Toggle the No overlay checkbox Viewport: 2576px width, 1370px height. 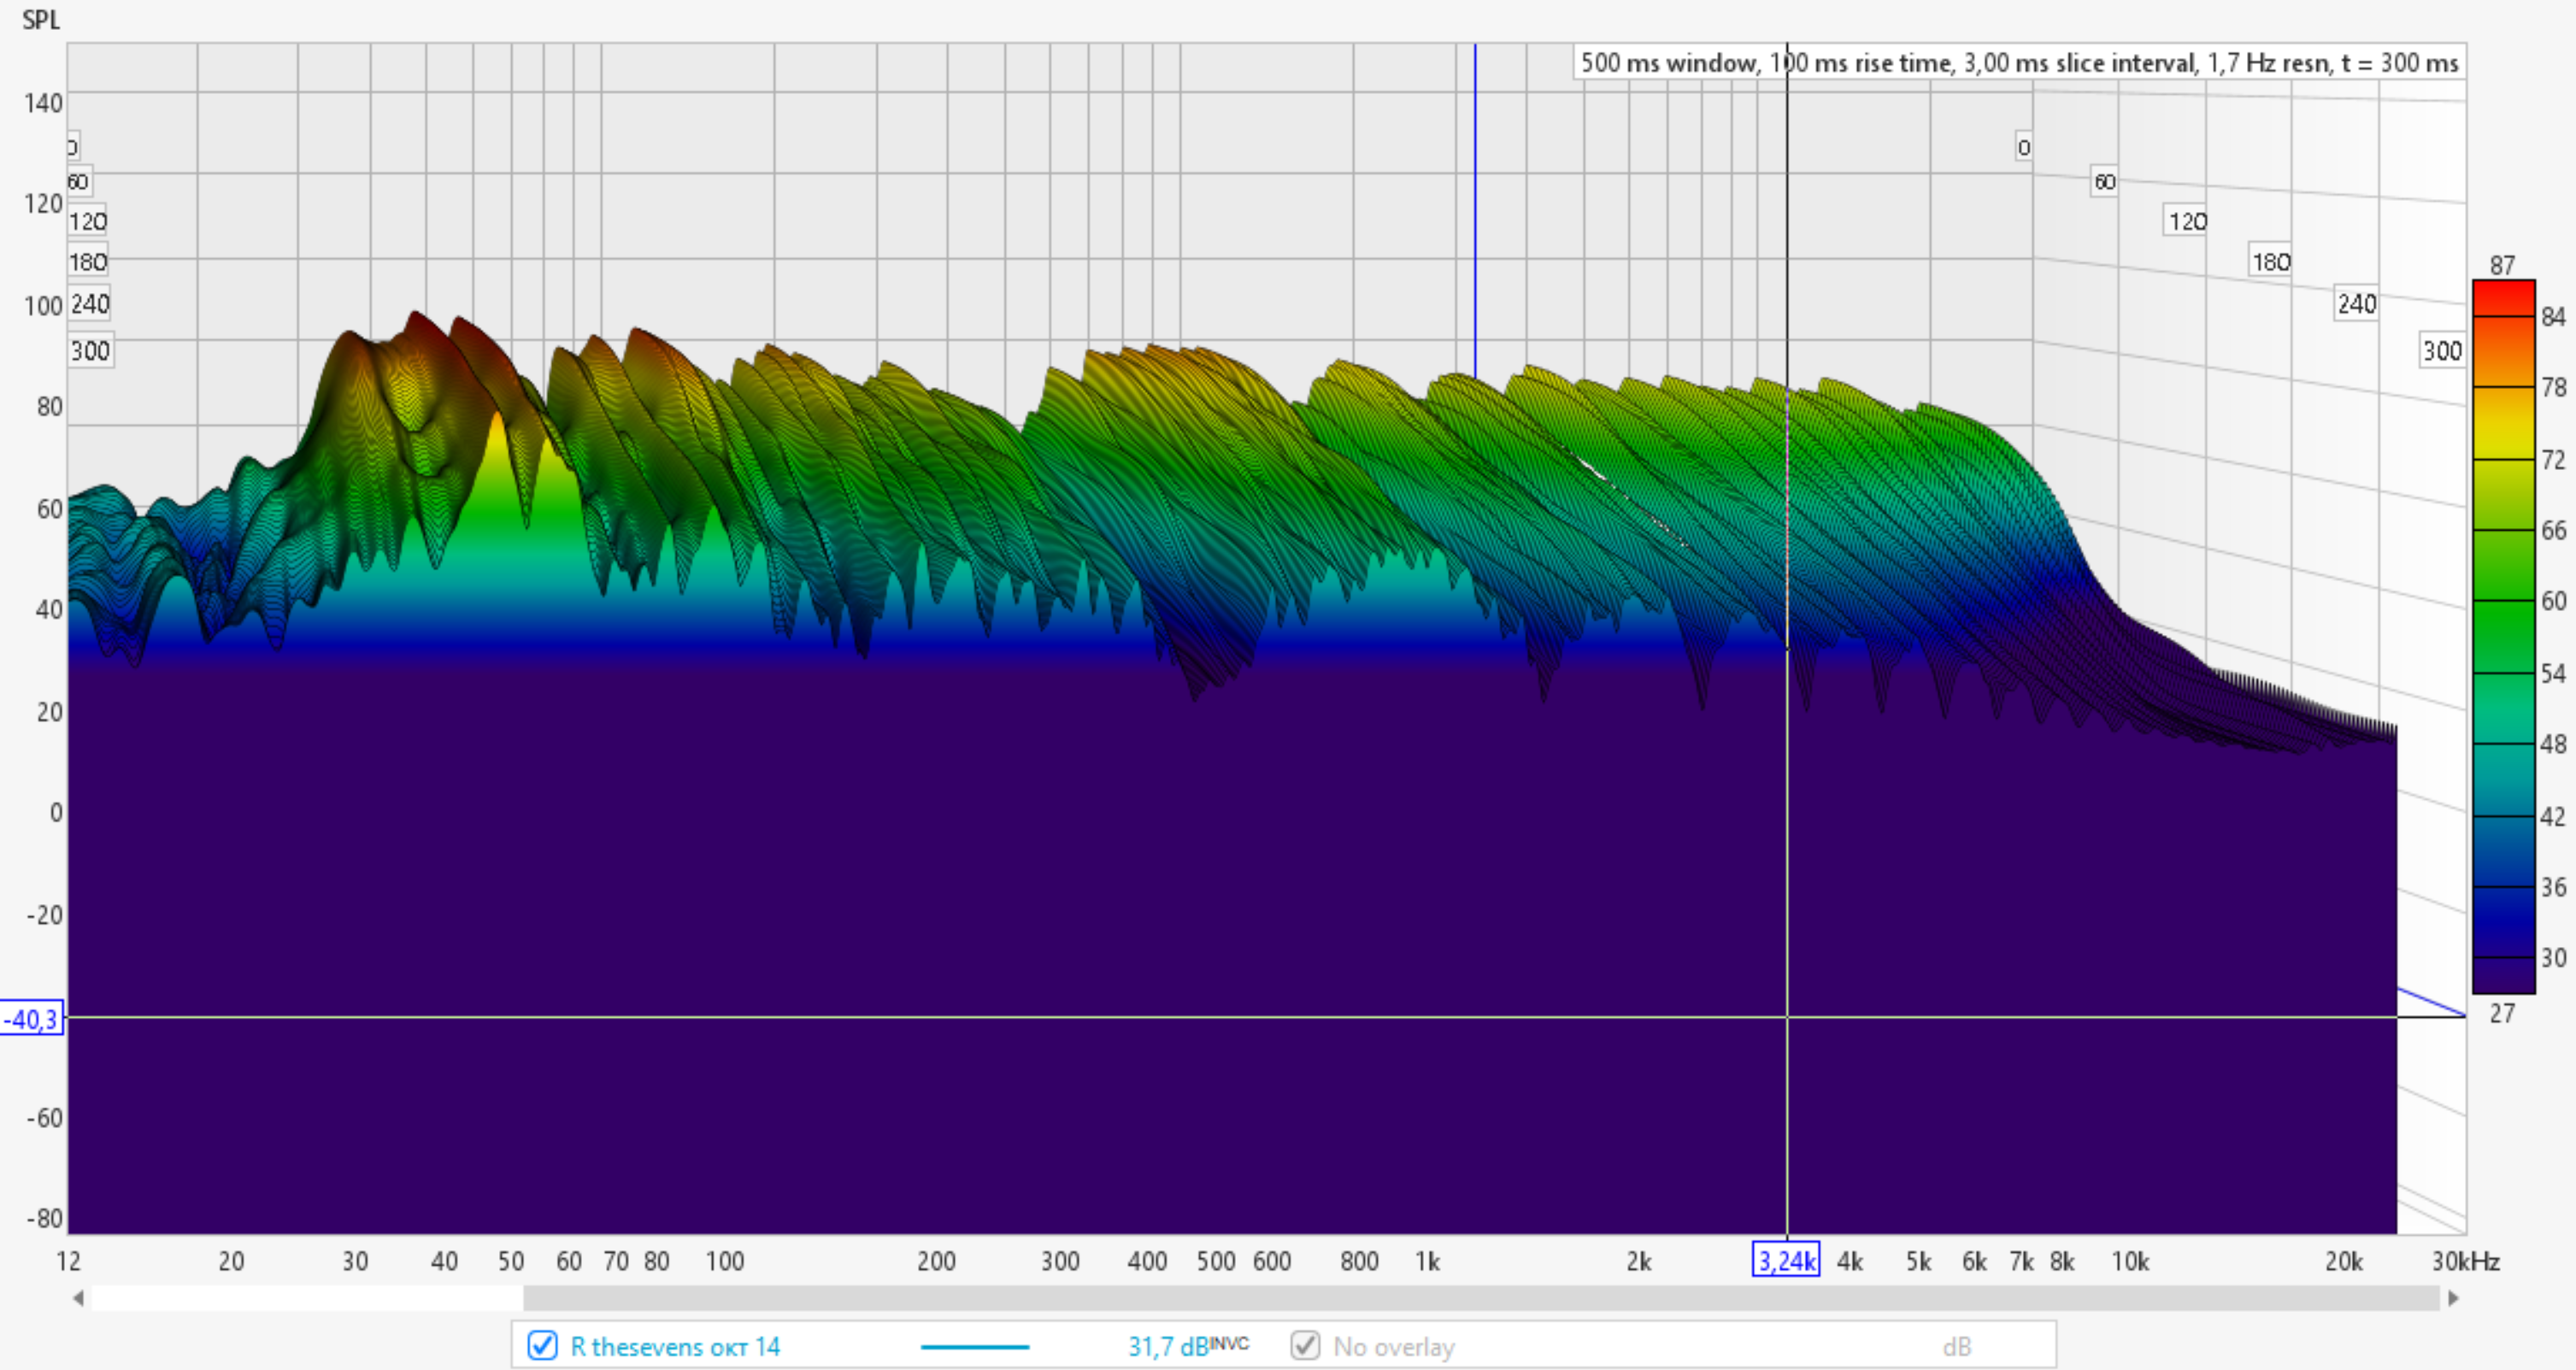click(1305, 1346)
